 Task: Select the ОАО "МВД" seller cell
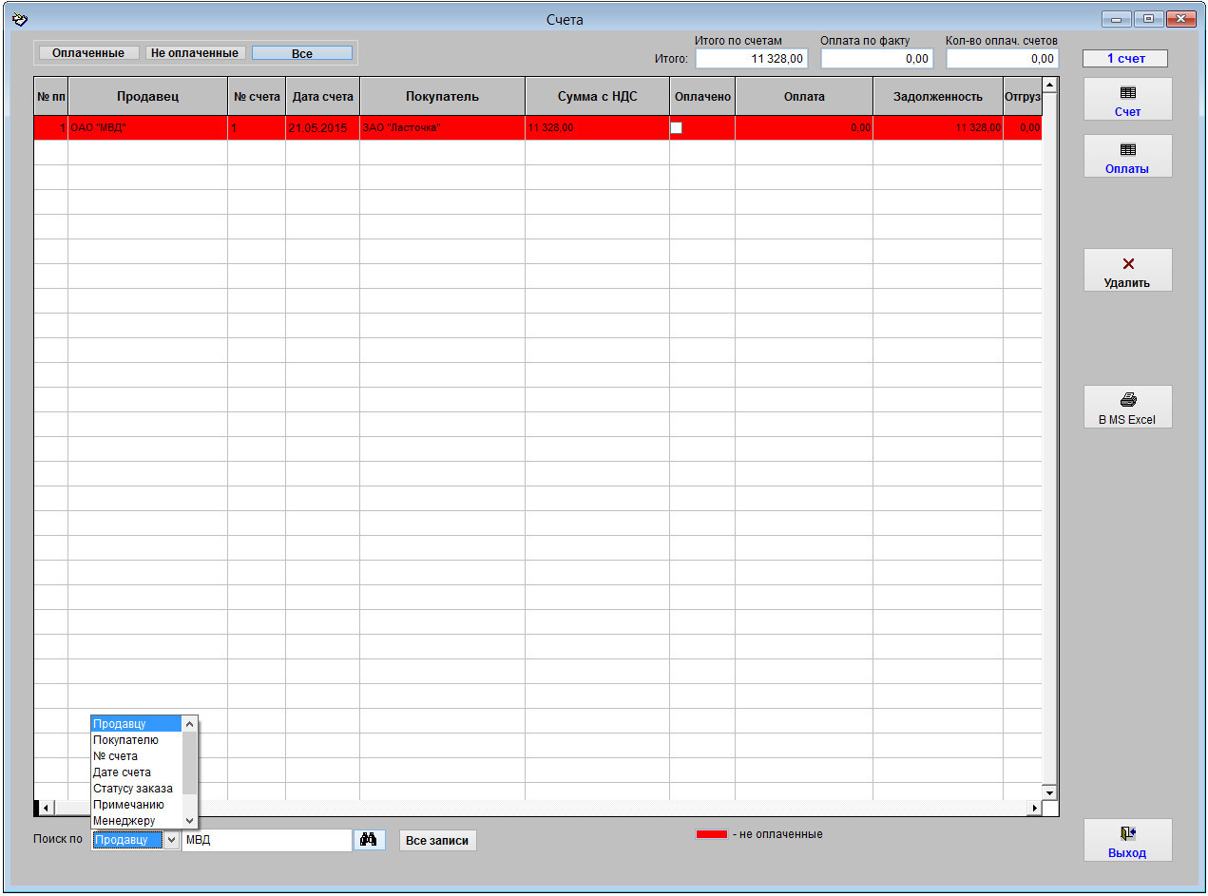pos(148,127)
